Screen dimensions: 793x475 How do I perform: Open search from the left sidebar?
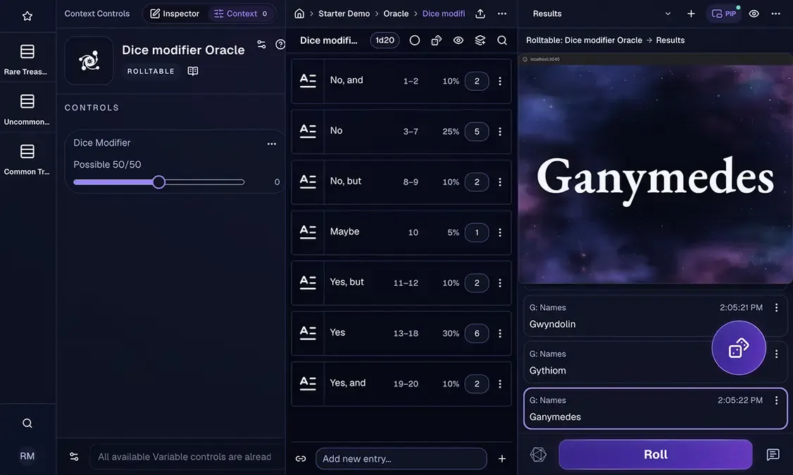(x=27, y=423)
